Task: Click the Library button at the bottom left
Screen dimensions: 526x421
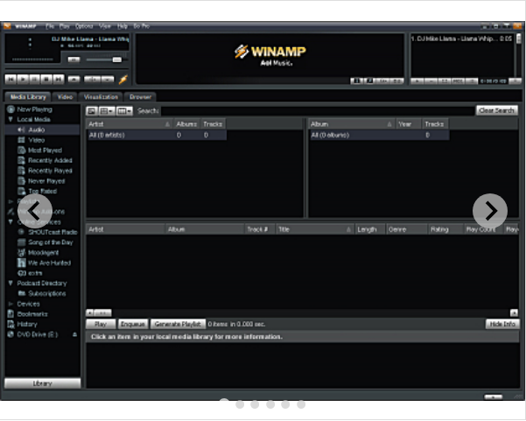Action: point(42,383)
